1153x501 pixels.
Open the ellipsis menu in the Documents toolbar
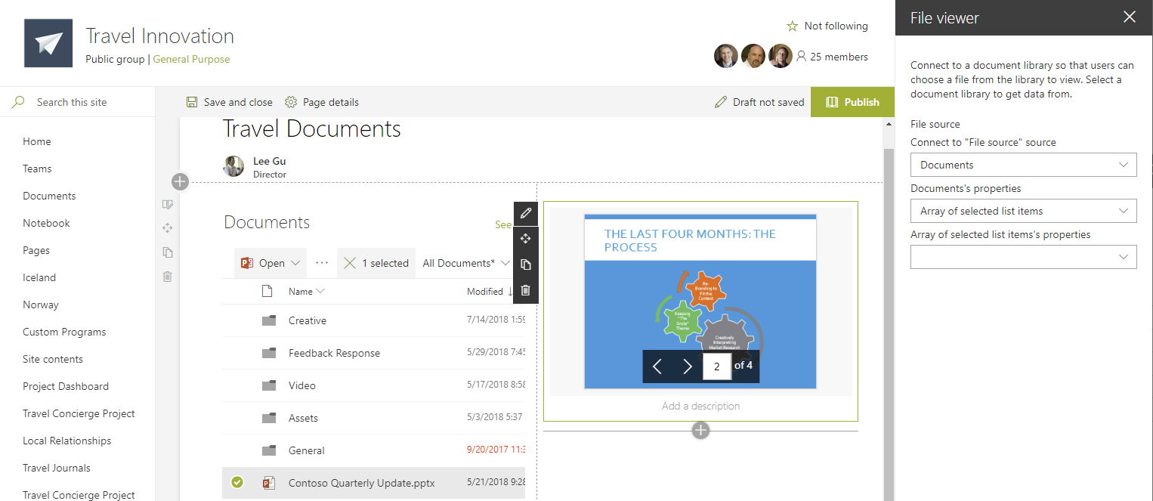point(321,262)
